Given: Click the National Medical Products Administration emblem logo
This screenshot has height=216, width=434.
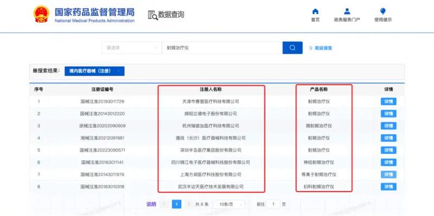Looking at the screenshot, I should [41, 14].
